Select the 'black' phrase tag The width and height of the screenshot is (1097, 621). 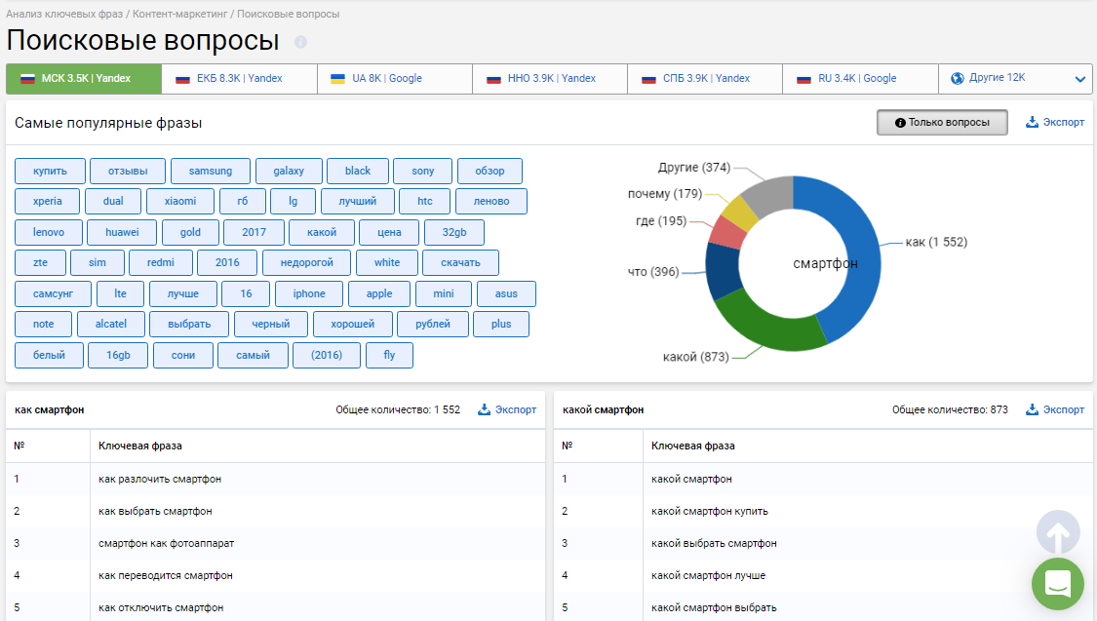(358, 171)
